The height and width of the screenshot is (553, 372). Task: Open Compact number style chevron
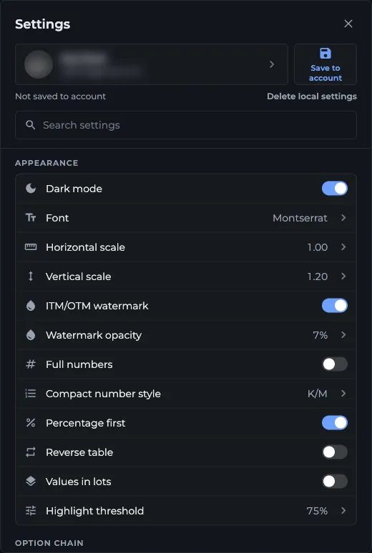pos(343,394)
